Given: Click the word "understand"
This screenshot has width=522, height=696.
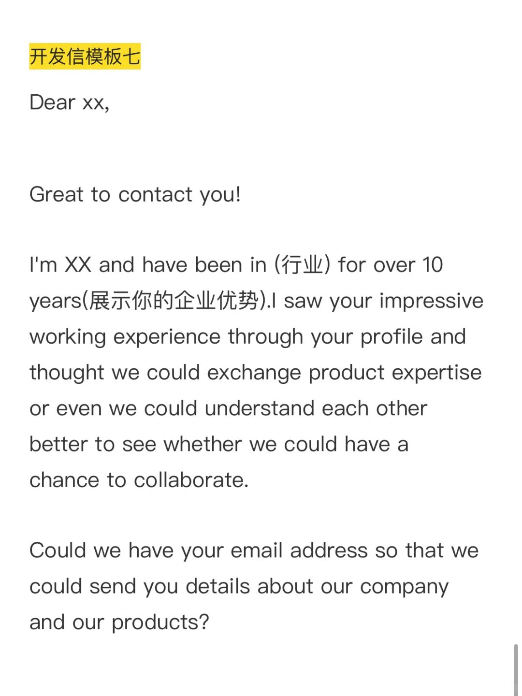Looking at the screenshot, I should click(260, 408).
